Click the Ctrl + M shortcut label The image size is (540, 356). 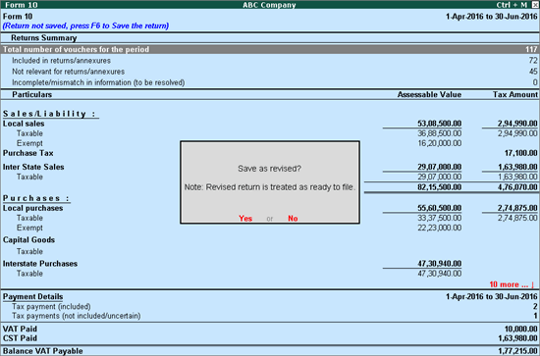(512, 5)
